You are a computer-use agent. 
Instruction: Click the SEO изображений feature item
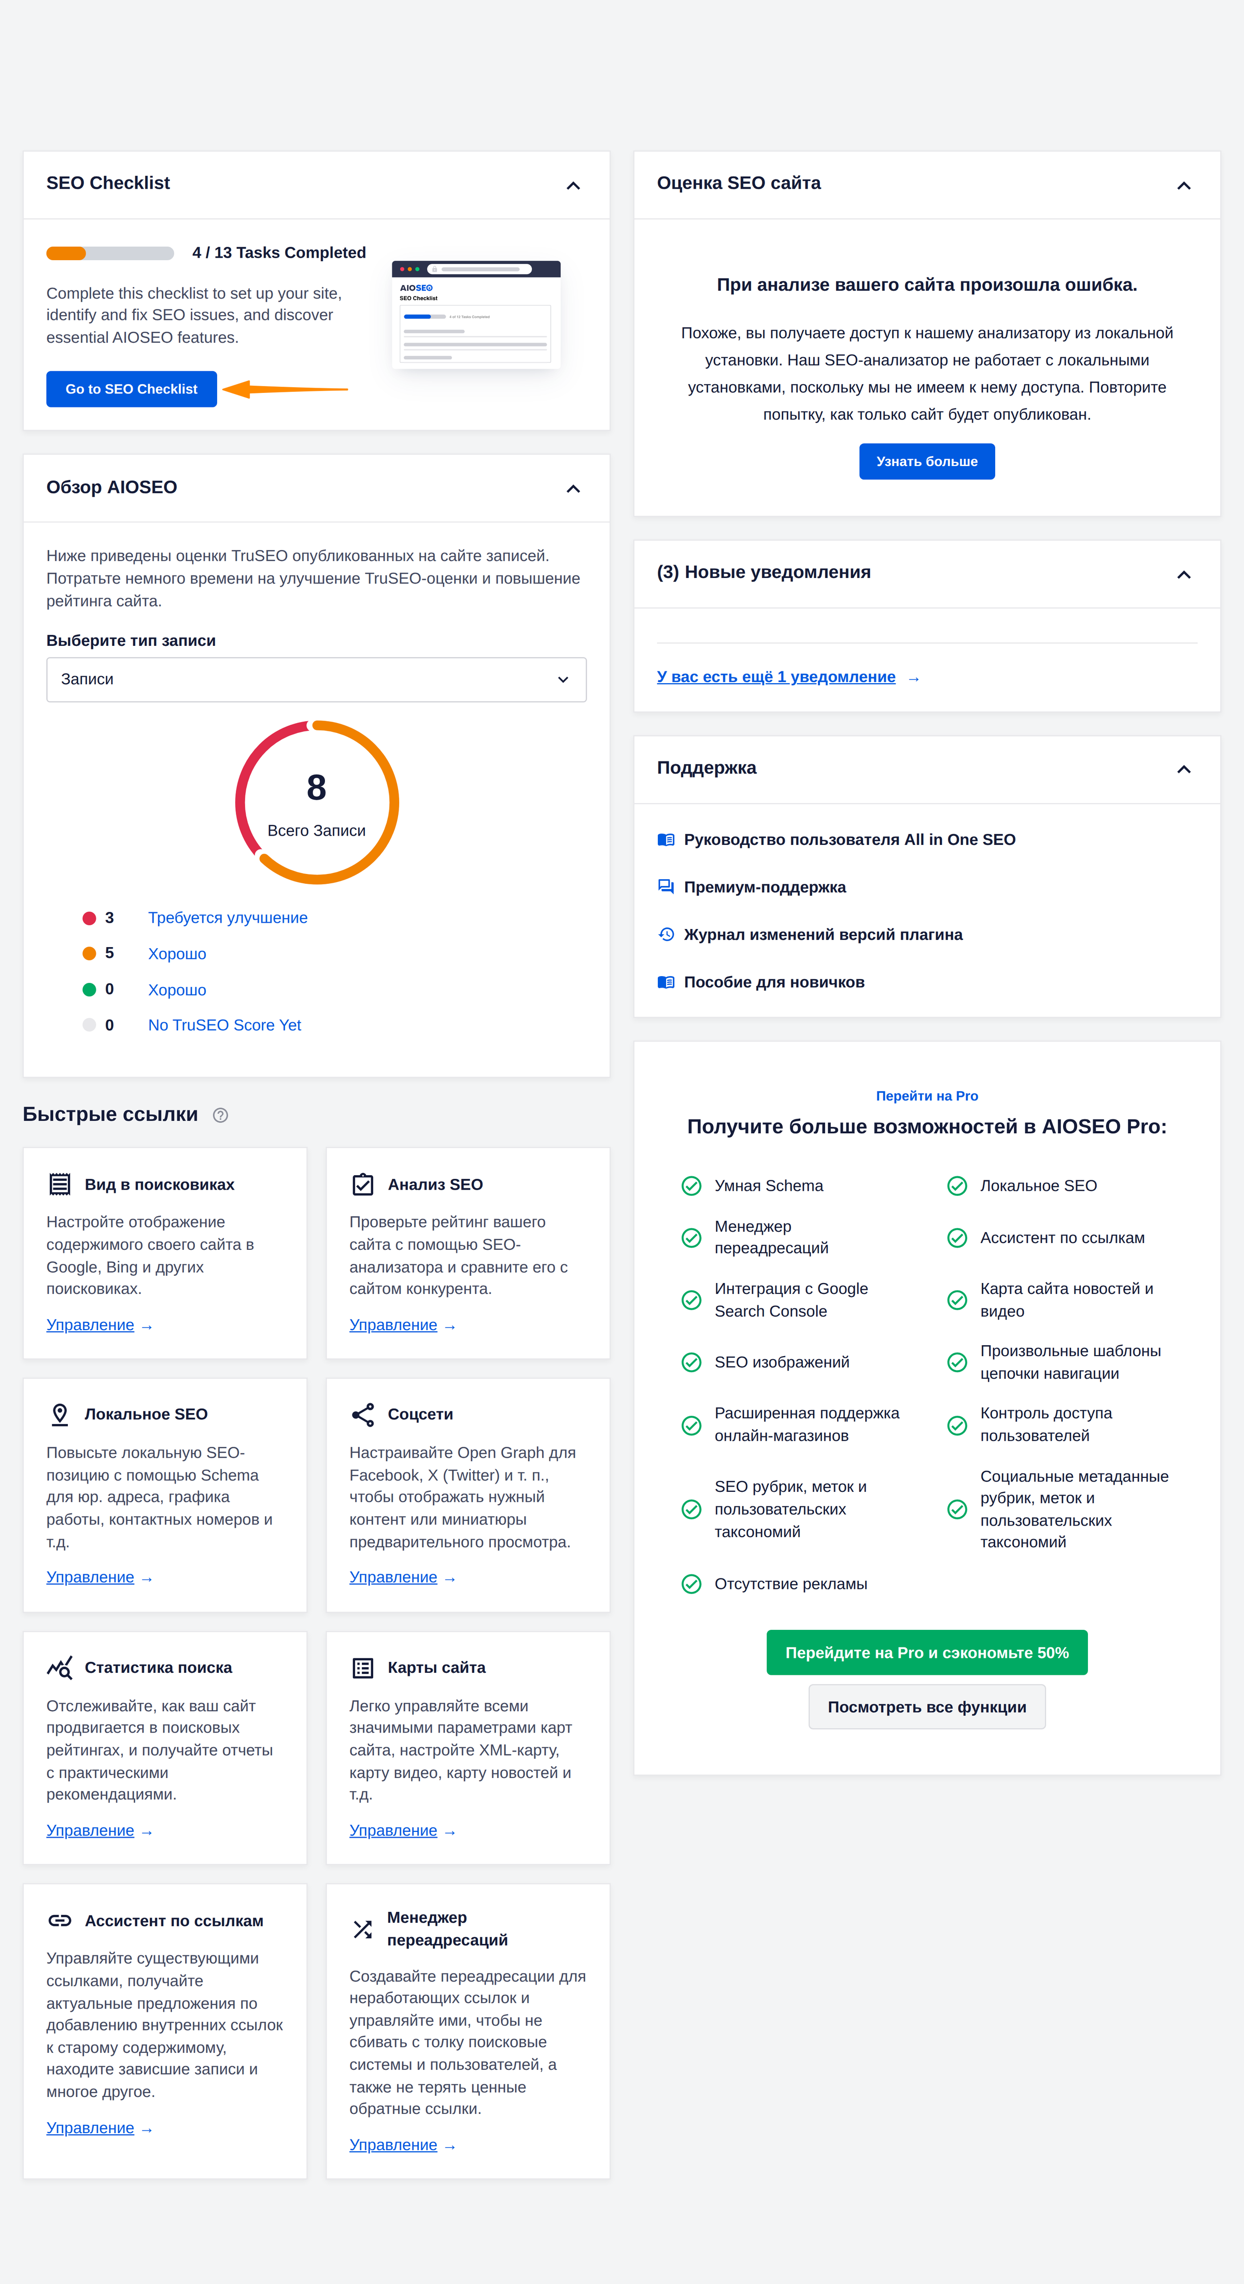[781, 1362]
